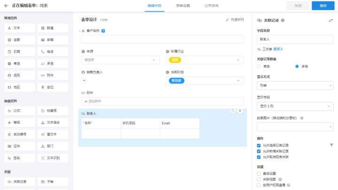Click the 手机号码 column header in 联系人 table

[140, 123]
